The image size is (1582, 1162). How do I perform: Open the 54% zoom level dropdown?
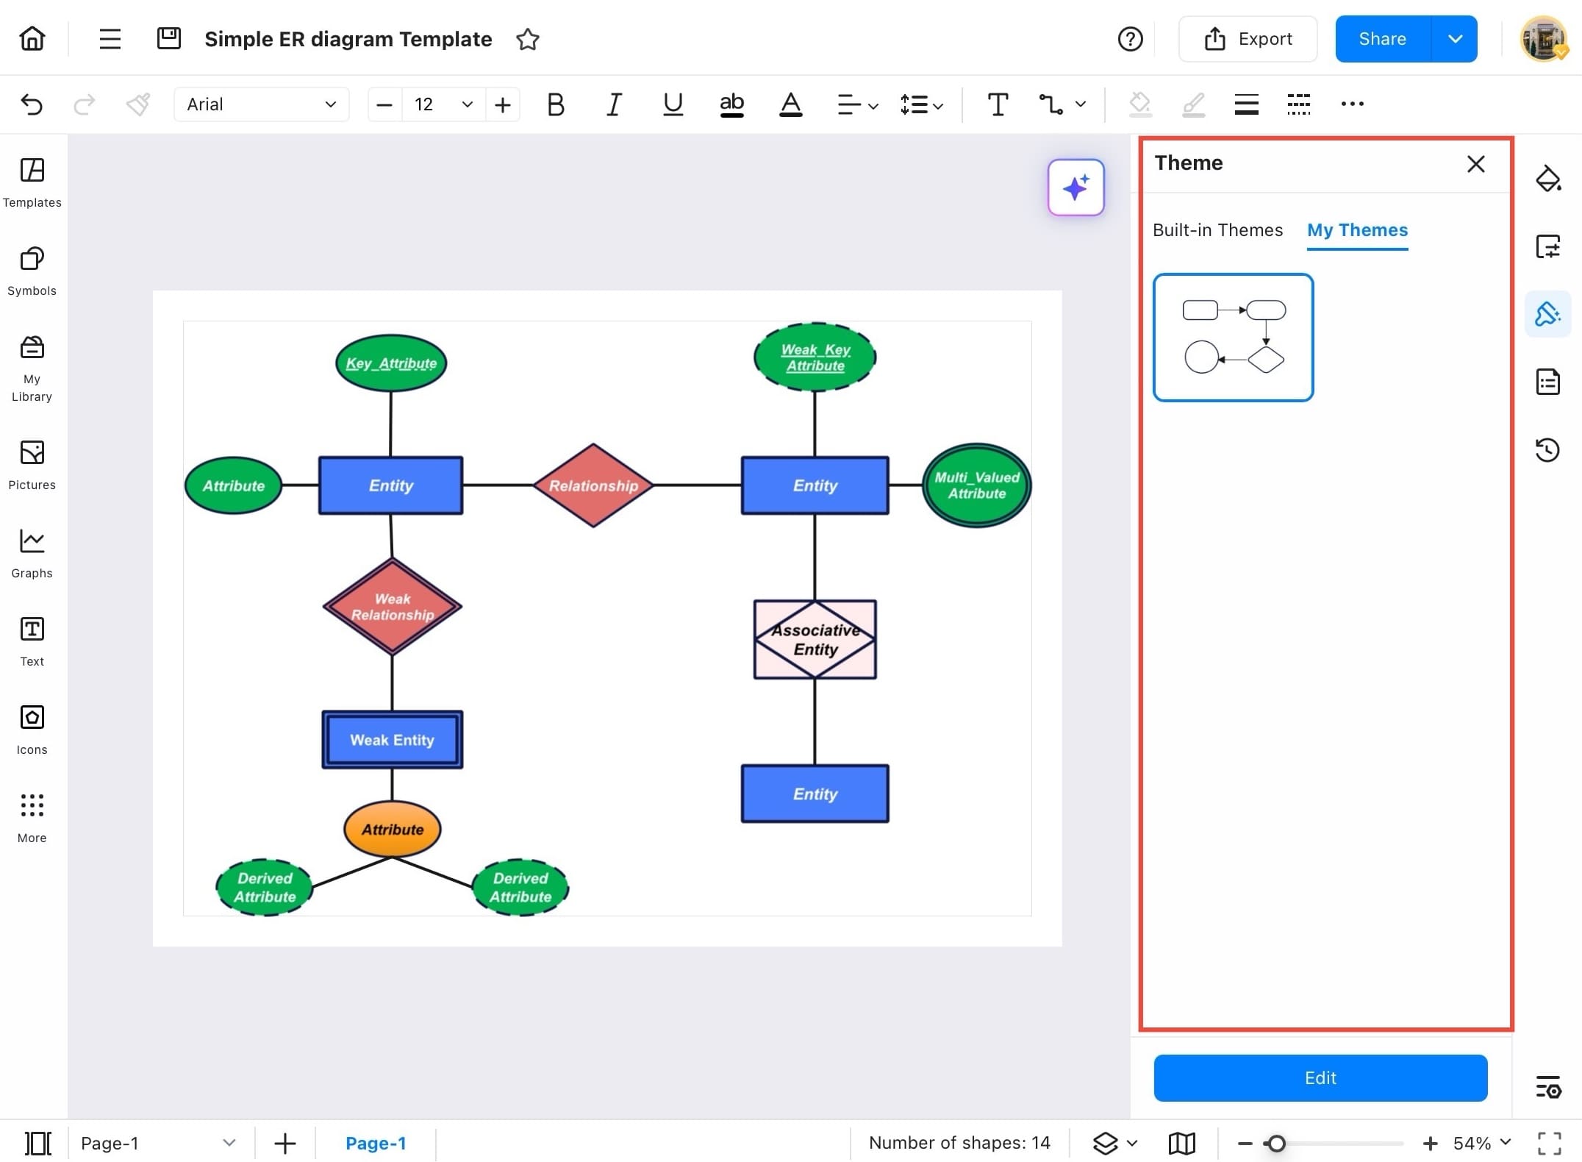point(1481,1142)
